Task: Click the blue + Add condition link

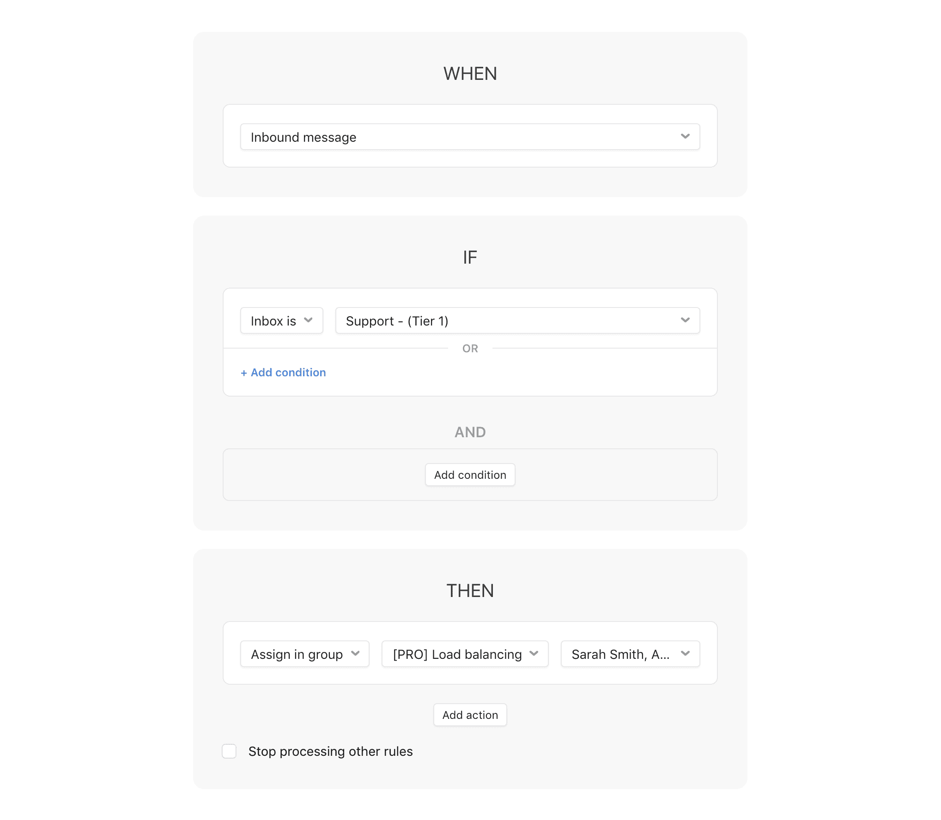Action: pos(283,373)
